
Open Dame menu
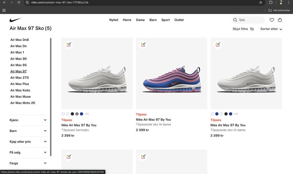coord(140,20)
